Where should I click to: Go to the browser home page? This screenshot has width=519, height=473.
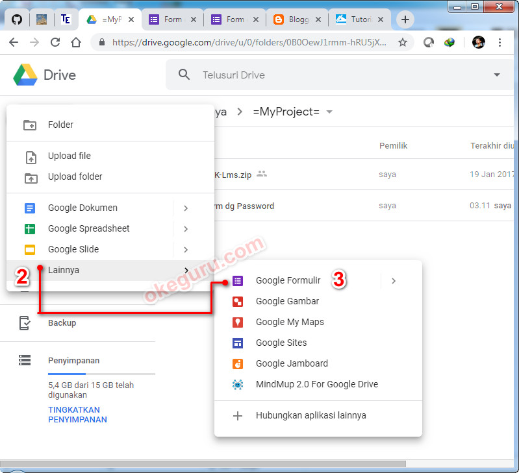76,42
